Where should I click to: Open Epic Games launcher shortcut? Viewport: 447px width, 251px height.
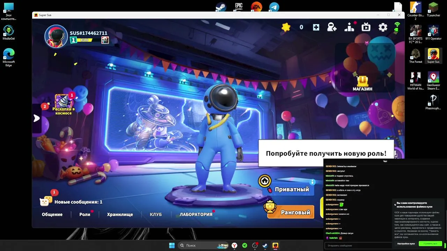[239, 7]
